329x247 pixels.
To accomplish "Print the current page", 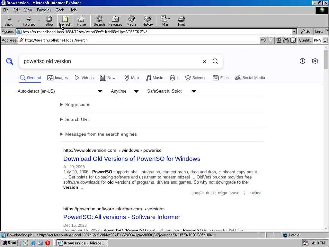I will [182, 21].
